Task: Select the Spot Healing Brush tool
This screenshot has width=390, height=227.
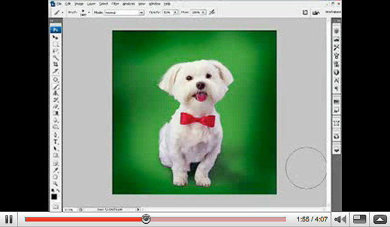Action: click(56, 80)
